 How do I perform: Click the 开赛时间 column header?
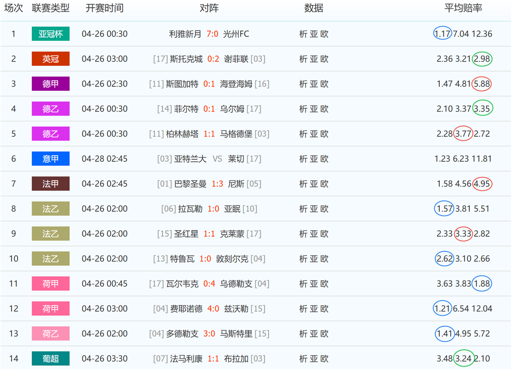click(104, 8)
